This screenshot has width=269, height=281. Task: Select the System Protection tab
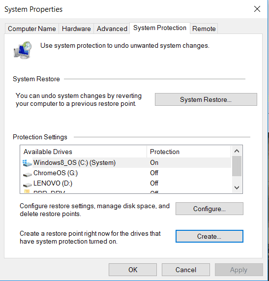(160, 28)
